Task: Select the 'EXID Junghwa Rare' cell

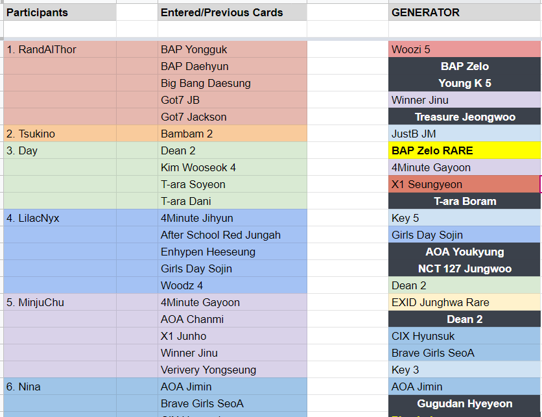Action: pos(465,303)
